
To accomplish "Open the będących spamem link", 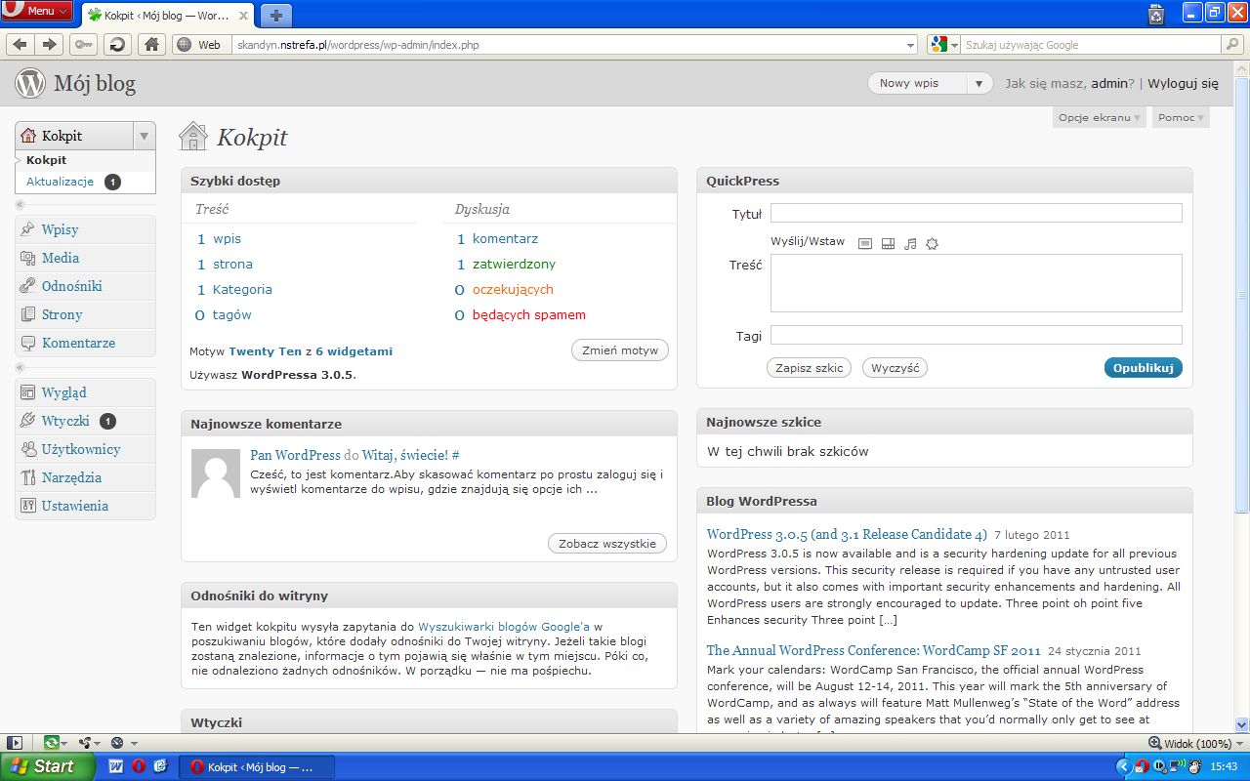I will pyautogui.click(x=529, y=315).
